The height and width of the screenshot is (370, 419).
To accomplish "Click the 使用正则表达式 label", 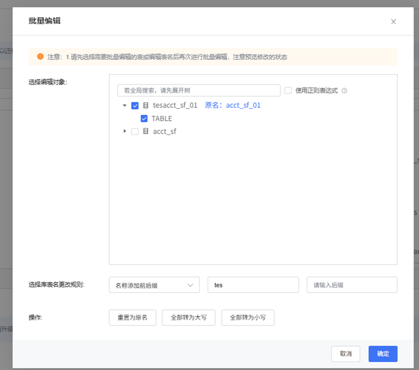I will 317,91.
